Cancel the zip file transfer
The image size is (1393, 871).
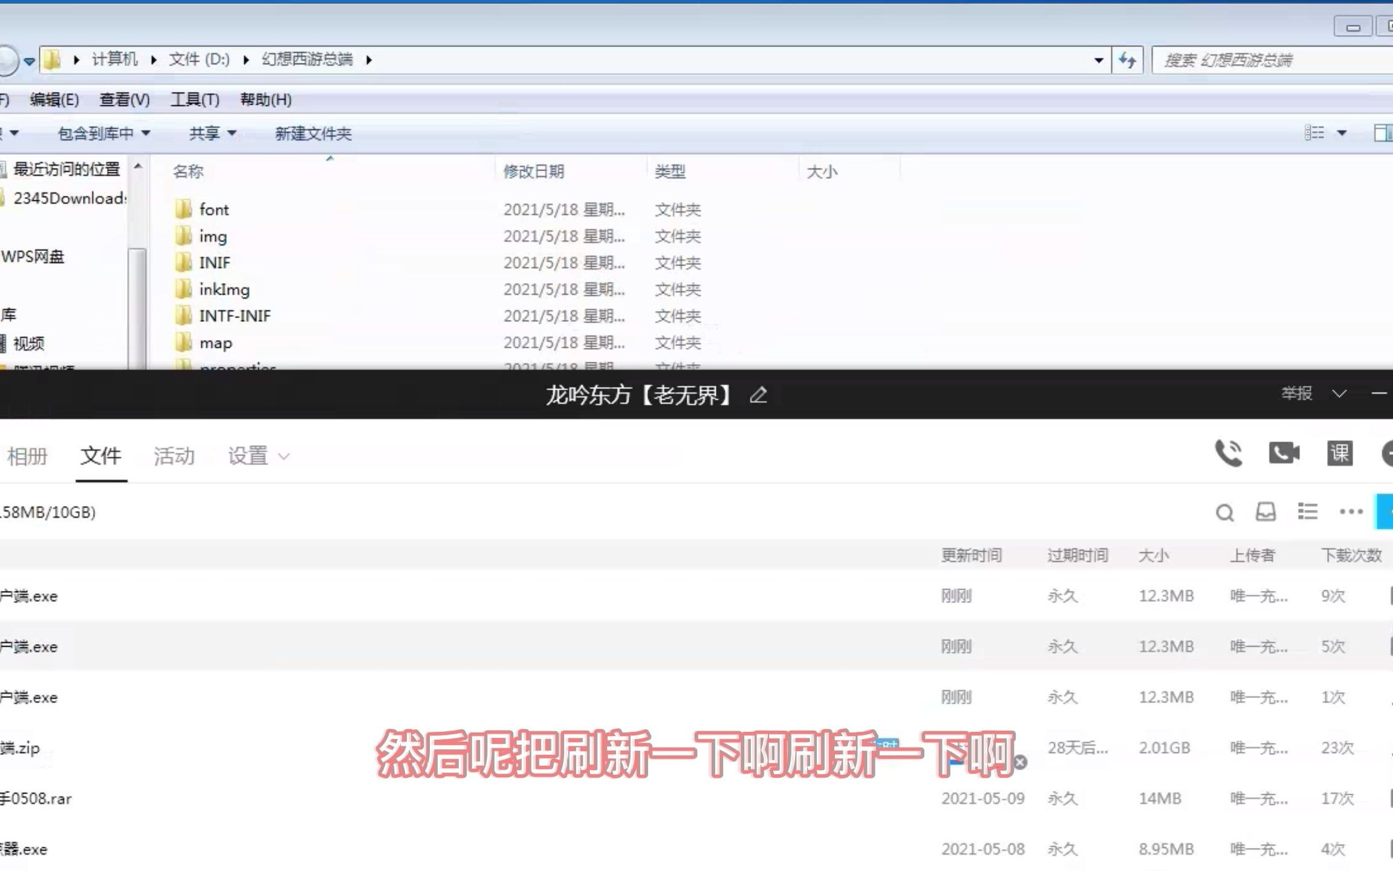click(1021, 762)
